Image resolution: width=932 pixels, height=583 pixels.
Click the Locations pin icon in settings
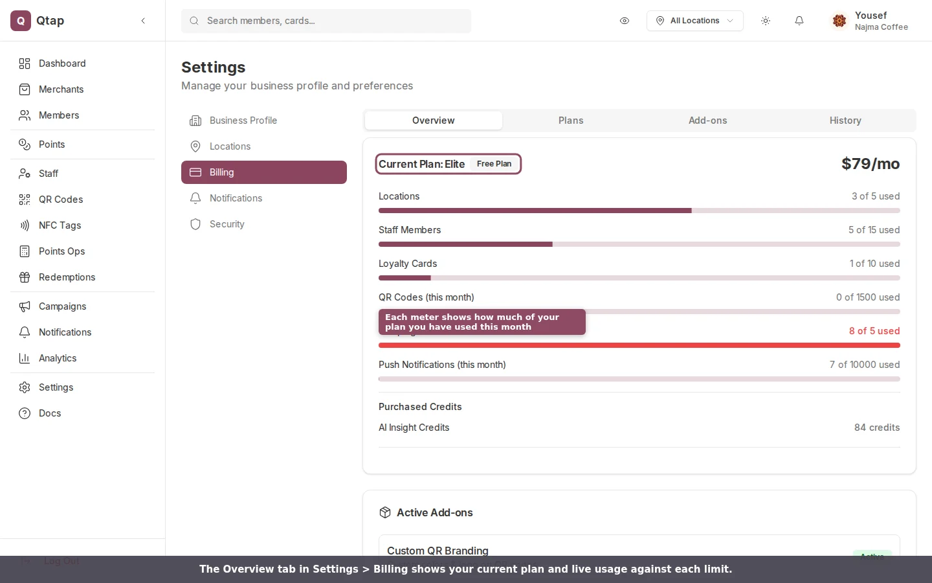pyautogui.click(x=195, y=146)
